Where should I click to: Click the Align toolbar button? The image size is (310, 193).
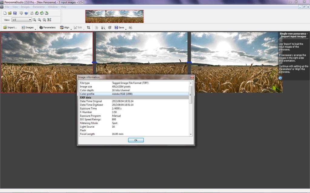(x=64, y=27)
